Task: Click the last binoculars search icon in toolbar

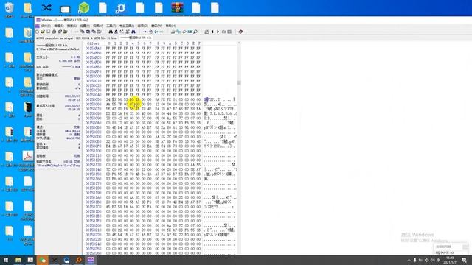Action: [133, 32]
